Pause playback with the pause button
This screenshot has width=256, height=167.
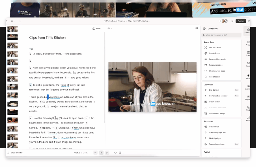[x=101, y=153]
